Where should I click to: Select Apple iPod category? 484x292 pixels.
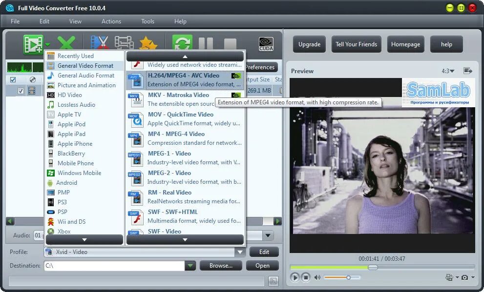coord(84,124)
